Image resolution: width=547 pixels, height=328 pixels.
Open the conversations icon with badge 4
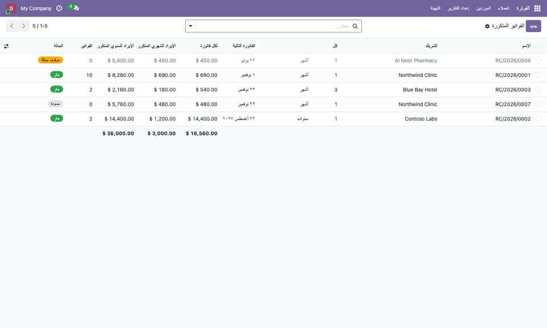[x=74, y=7]
